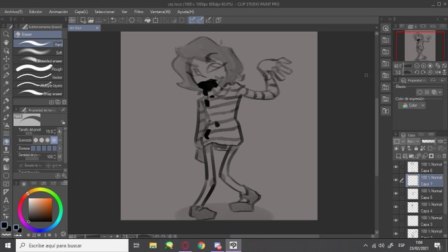Open layer blending mode dropdown
Screen dimensions: 448x252
click(x=413, y=141)
